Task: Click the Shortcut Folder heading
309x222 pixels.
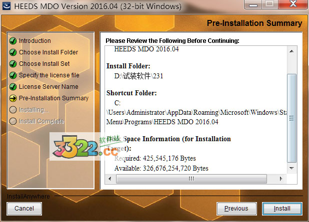Action: pos(131,93)
